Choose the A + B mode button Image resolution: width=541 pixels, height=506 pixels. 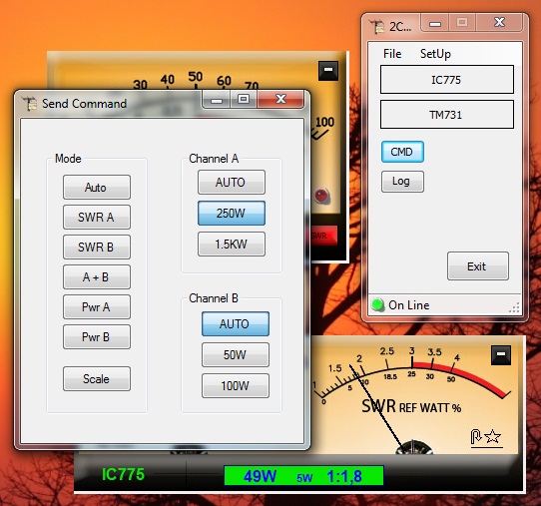click(97, 277)
